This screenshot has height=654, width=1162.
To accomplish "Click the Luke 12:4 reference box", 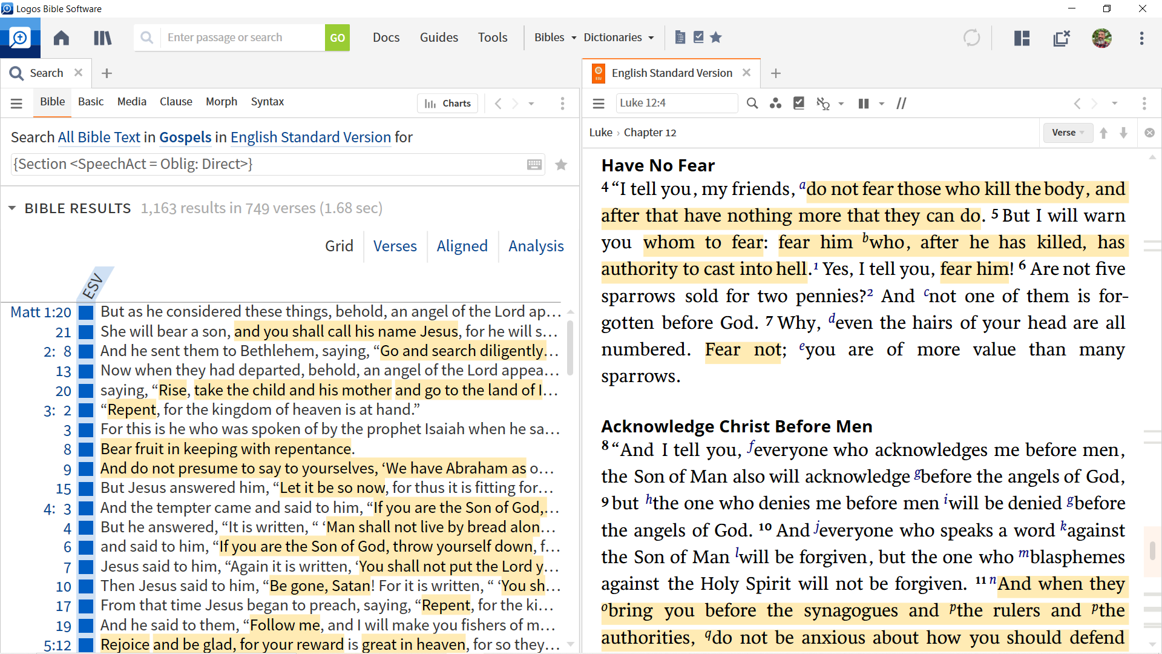I will tap(677, 104).
